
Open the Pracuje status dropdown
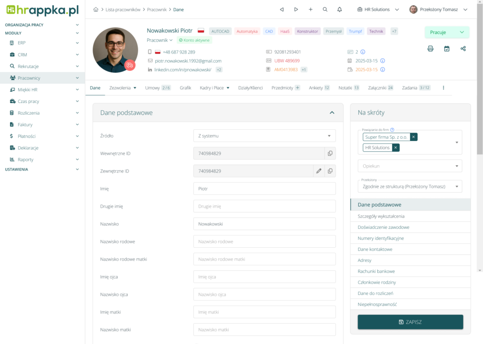(x=447, y=32)
